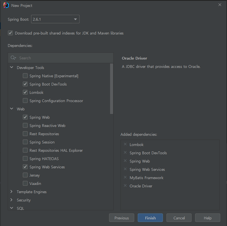Enable Spring Reactive Web dependency
The image size is (227, 226).
[x=25, y=125]
